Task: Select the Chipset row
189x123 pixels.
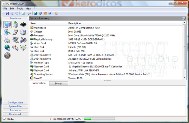Action: (x=106, y=32)
